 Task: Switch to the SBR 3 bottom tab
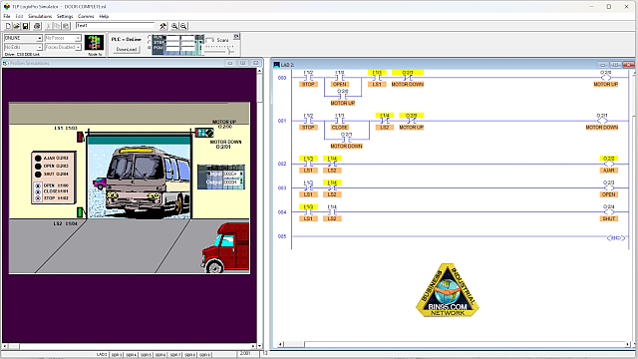click(117, 355)
